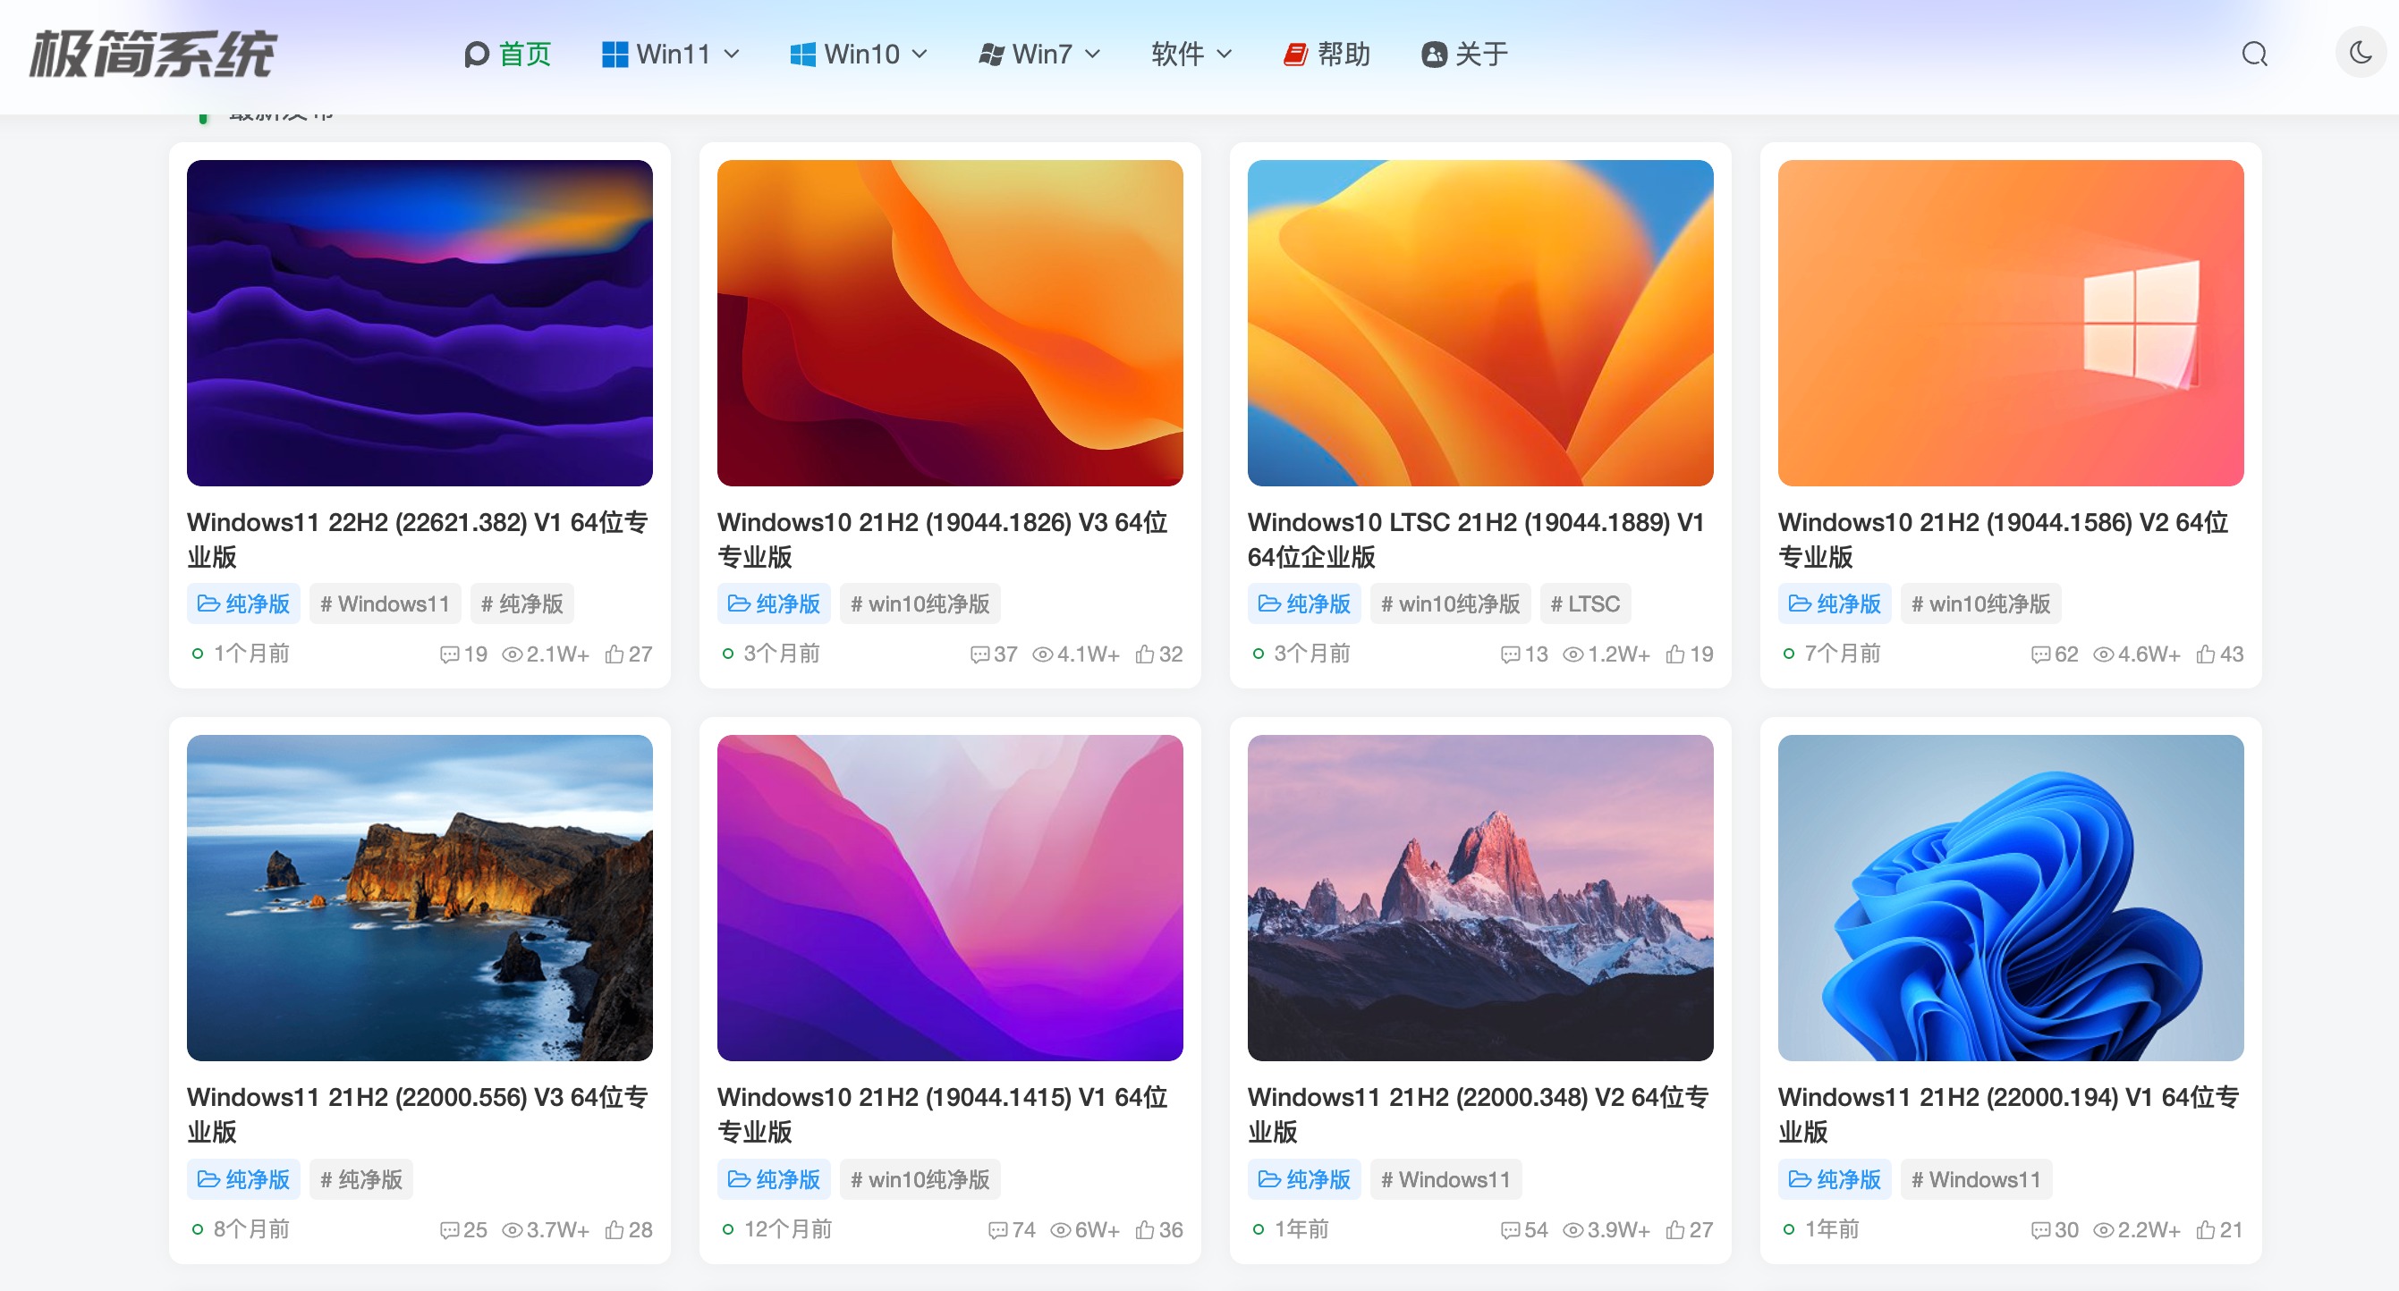Viewport: 2399px width, 1291px height.
Task: Open Windows11 21H2 (22000.194) V1 title link
Action: tap(2009, 1114)
